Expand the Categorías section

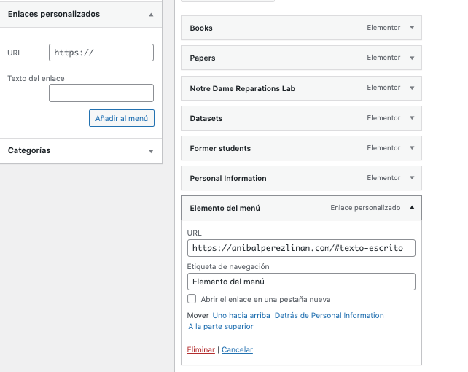(151, 152)
